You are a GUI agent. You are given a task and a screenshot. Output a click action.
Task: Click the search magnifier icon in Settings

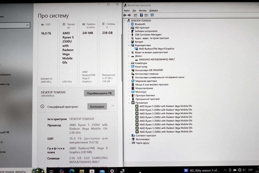point(27,25)
